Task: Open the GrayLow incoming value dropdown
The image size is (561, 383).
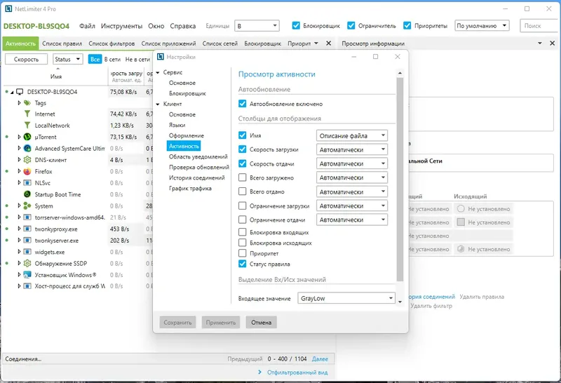Action: pos(346,298)
